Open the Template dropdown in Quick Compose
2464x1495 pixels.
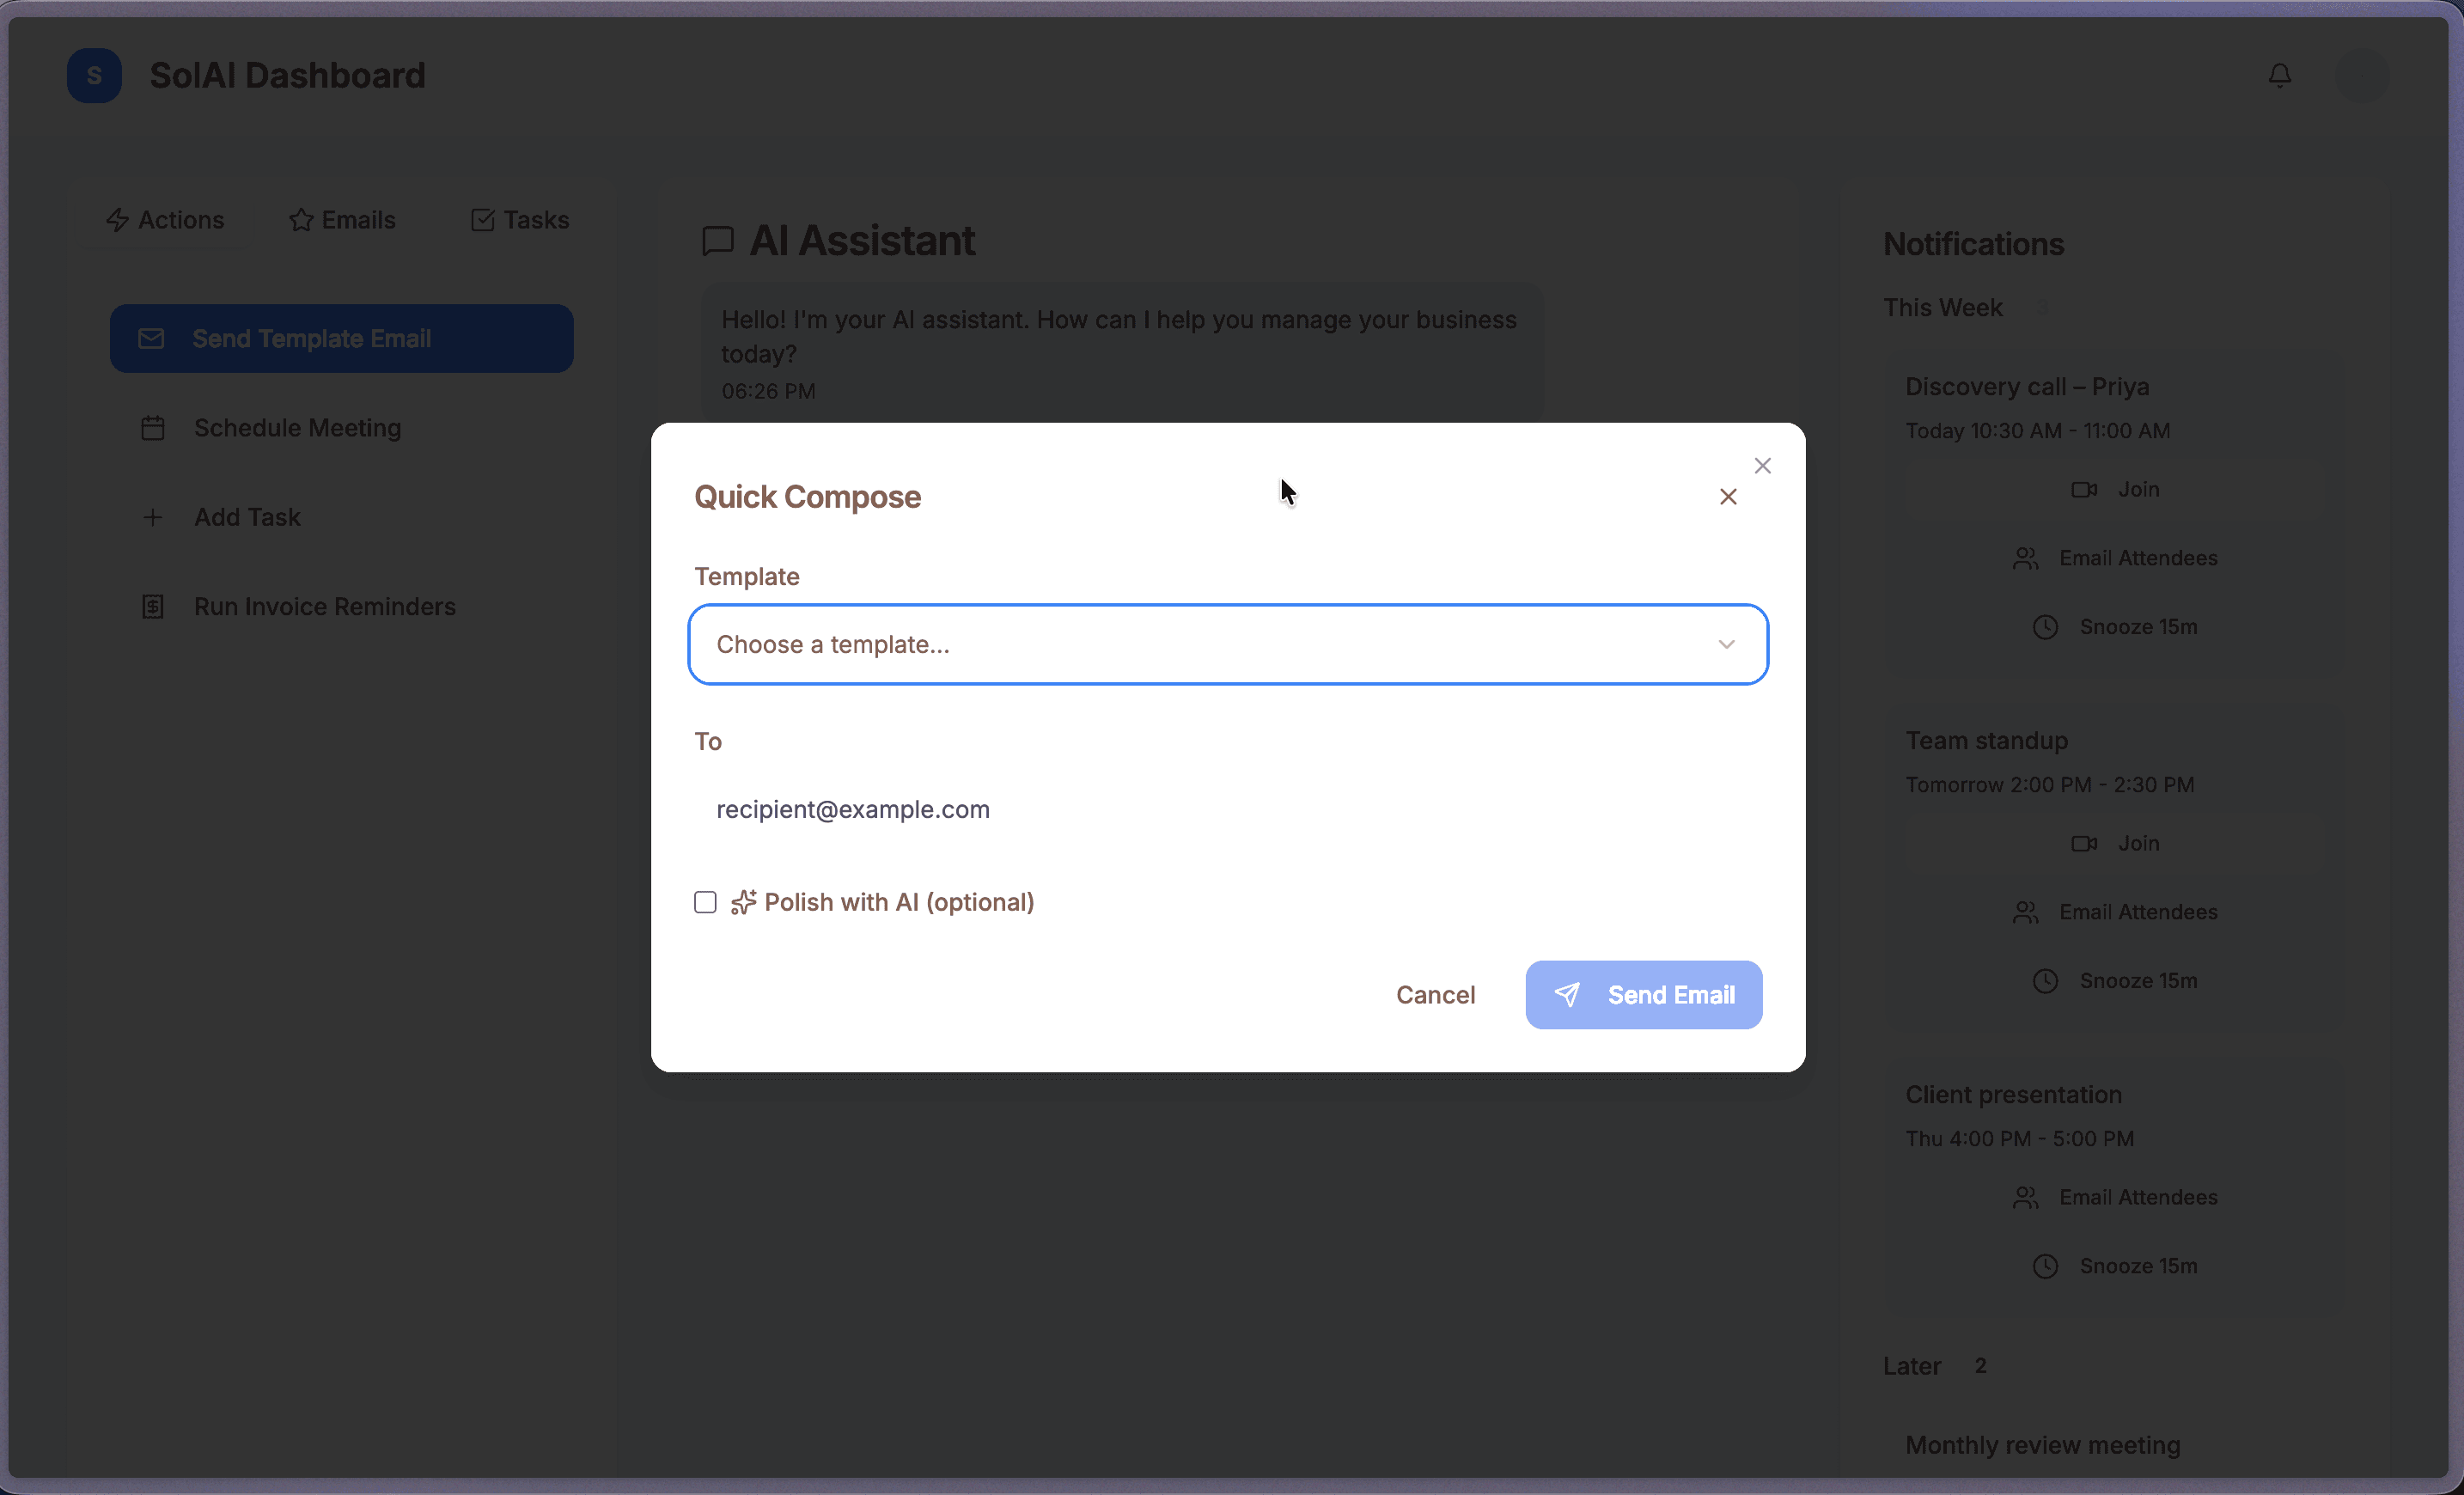[1228, 644]
